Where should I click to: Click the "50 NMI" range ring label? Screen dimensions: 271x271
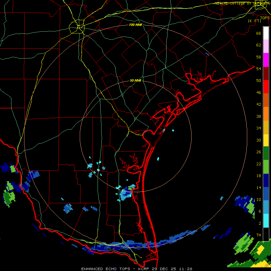coord(135,80)
